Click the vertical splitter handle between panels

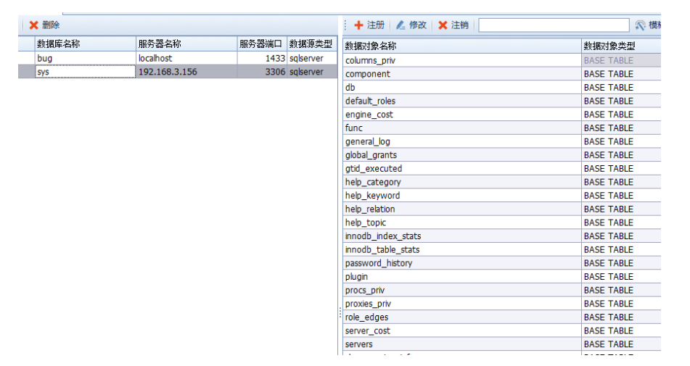click(x=340, y=312)
